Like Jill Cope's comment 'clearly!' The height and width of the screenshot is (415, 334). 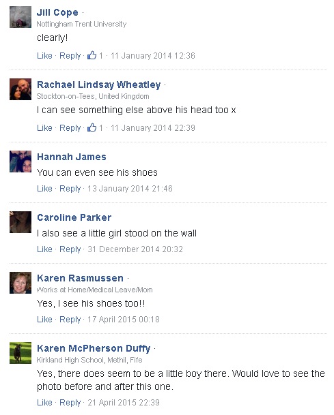[x=44, y=56]
